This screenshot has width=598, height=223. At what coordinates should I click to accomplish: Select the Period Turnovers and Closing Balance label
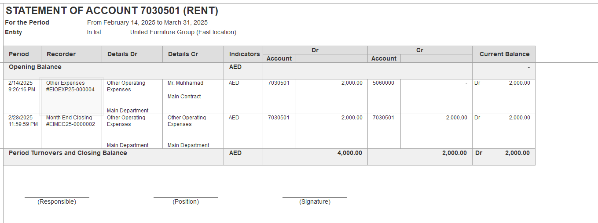pyautogui.click(x=68, y=153)
